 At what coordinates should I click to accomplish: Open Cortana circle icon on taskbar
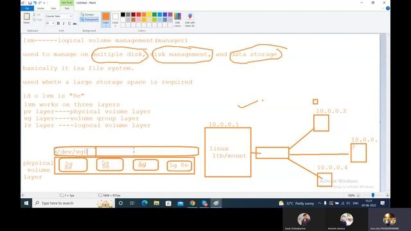click(x=121, y=203)
